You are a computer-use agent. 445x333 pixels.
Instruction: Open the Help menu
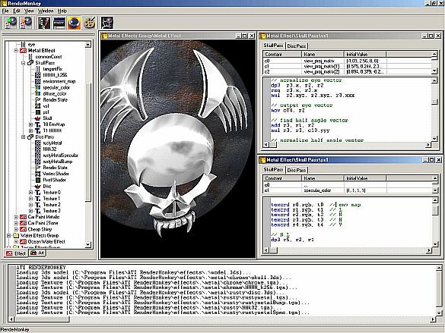coord(62,11)
